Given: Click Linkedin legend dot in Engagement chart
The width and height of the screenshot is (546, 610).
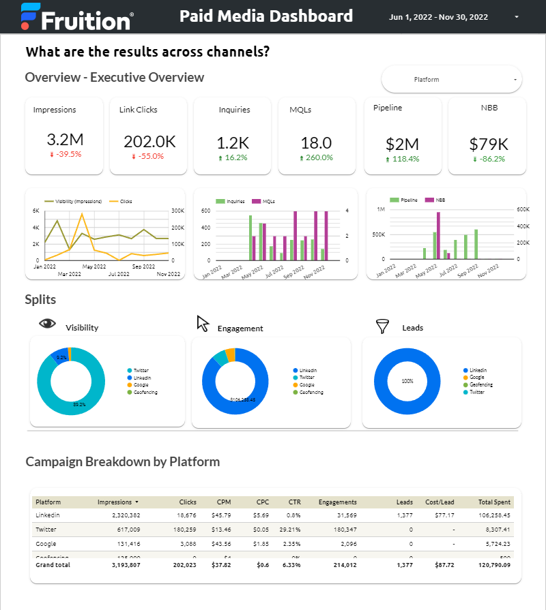Looking at the screenshot, I should 296,370.
